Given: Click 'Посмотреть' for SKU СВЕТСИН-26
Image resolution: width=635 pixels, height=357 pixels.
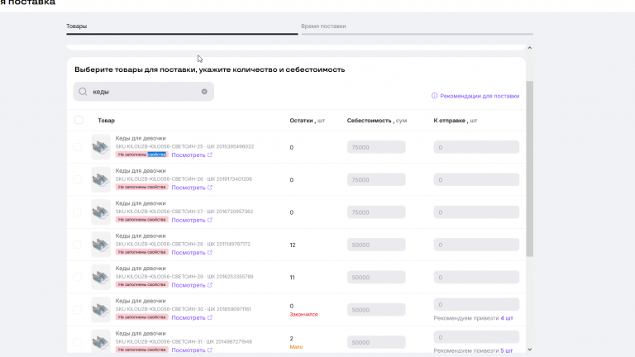Looking at the screenshot, I should pos(189,188).
